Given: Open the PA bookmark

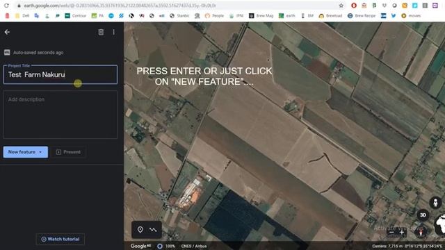Looking at the screenshot, I should coord(97,16).
